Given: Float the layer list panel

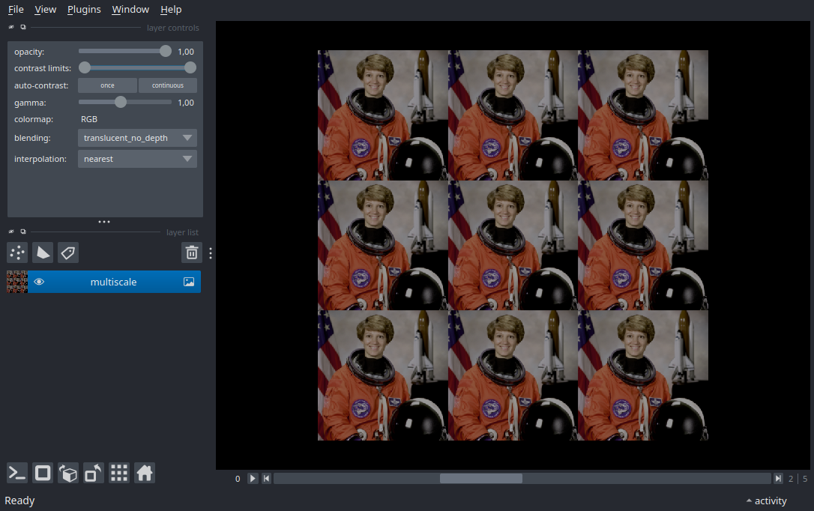Looking at the screenshot, I should 22,232.
